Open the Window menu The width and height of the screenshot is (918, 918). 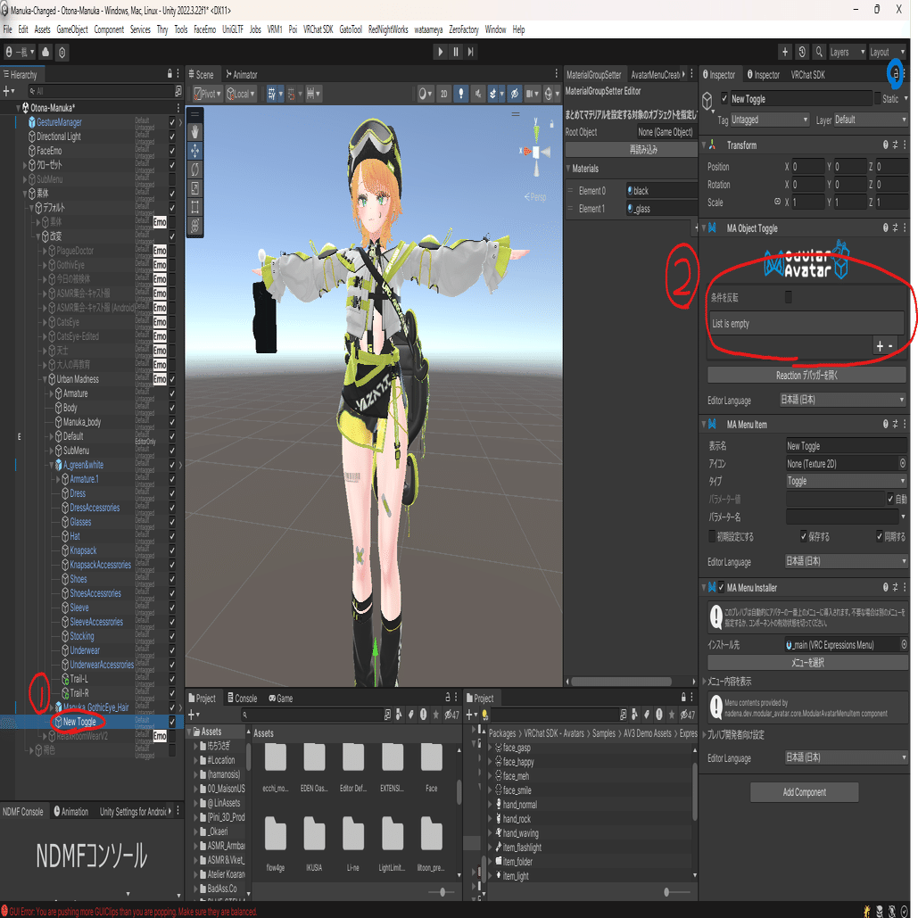tap(495, 29)
